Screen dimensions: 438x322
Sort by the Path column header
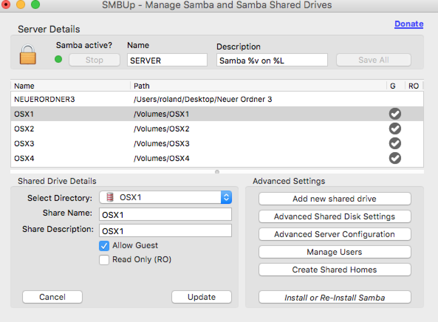[259, 86]
